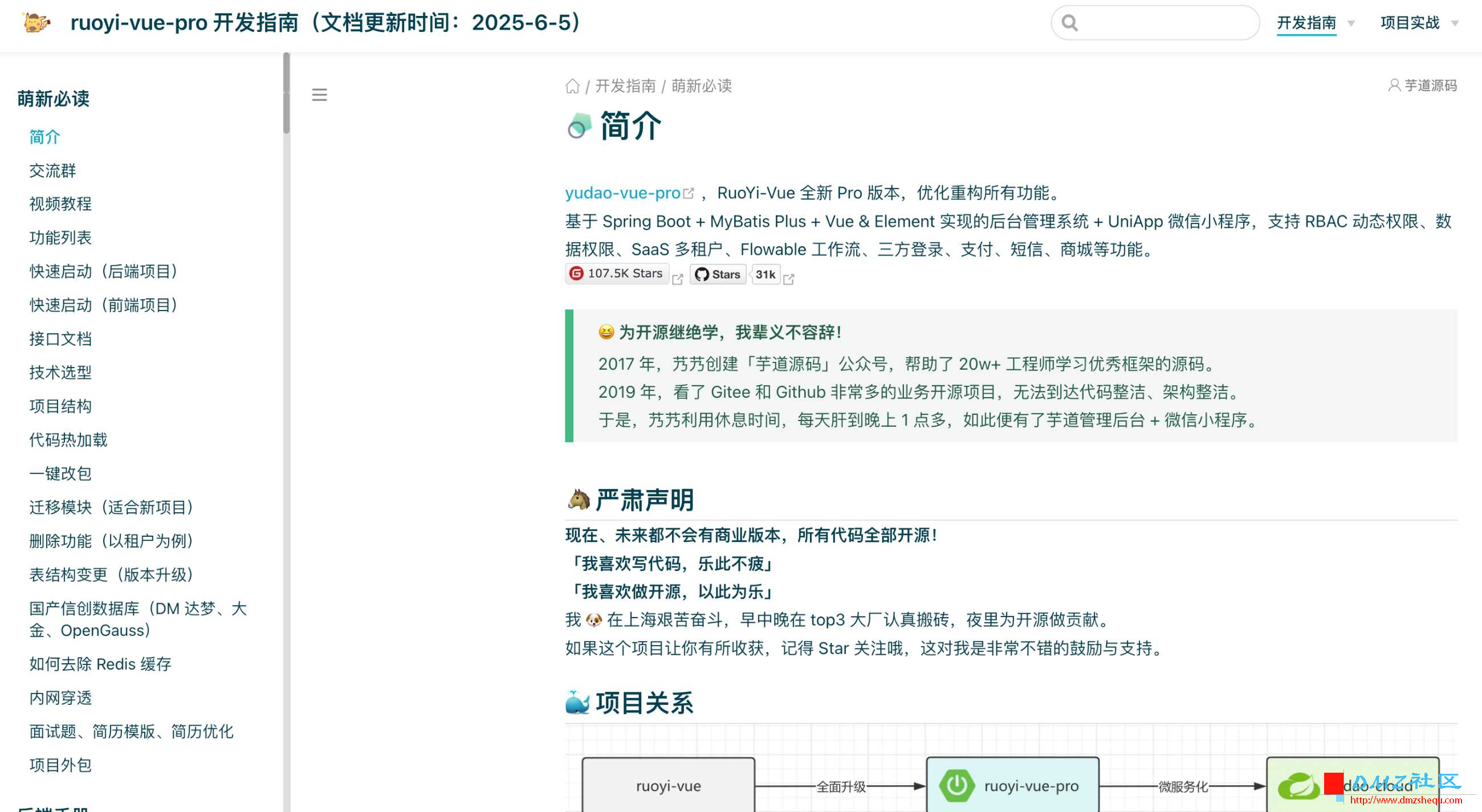This screenshot has height=812, width=1482.
Task: Open 功能列表 sidebar item
Action: tap(60, 238)
